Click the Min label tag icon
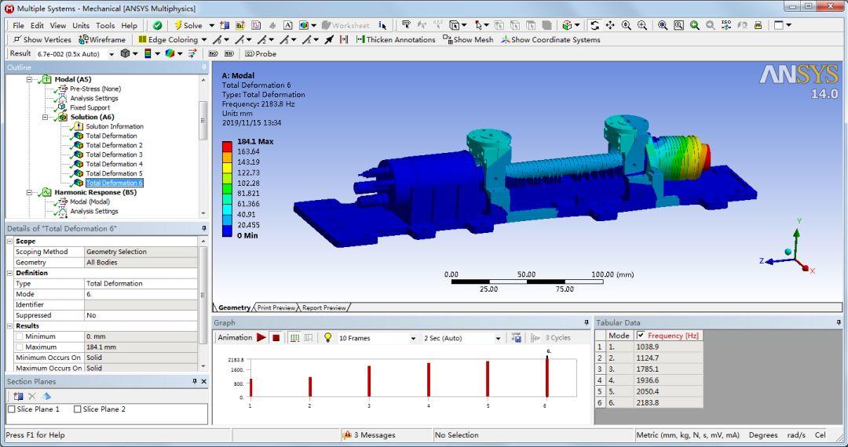This screenshot has width=848, height=447. pos(229,53)
